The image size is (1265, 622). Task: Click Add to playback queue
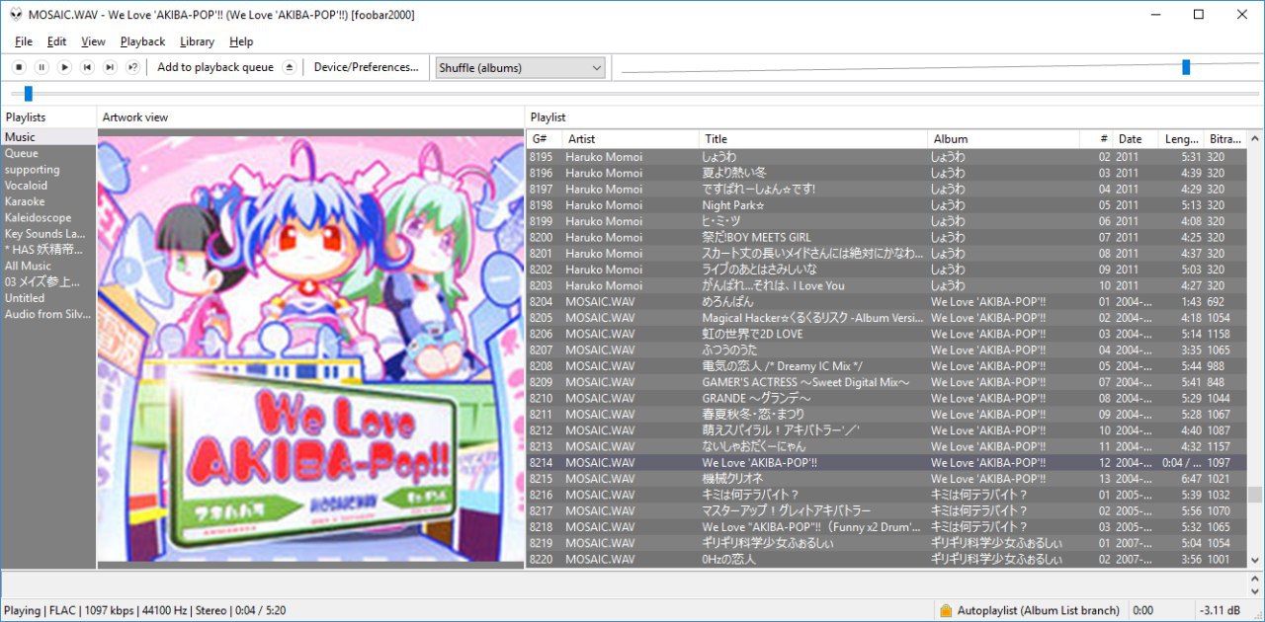[x=215, y=67]
